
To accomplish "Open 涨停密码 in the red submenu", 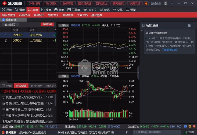I will point(24,15).
